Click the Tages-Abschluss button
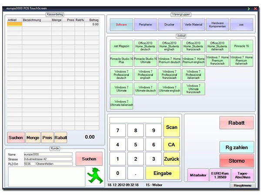The image size is (261, 195). pos(243,175)
